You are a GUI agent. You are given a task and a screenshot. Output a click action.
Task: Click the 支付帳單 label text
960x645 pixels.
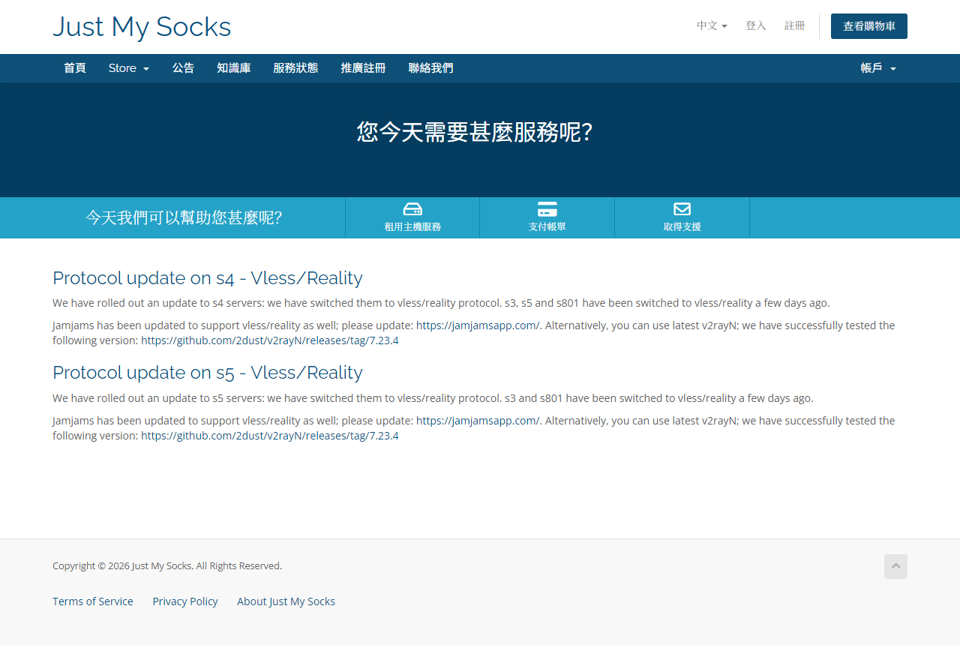[547, 226]
